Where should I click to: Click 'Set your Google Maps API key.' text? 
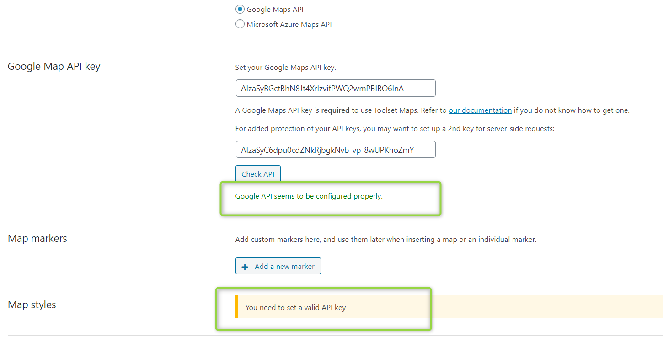(285, 68)
